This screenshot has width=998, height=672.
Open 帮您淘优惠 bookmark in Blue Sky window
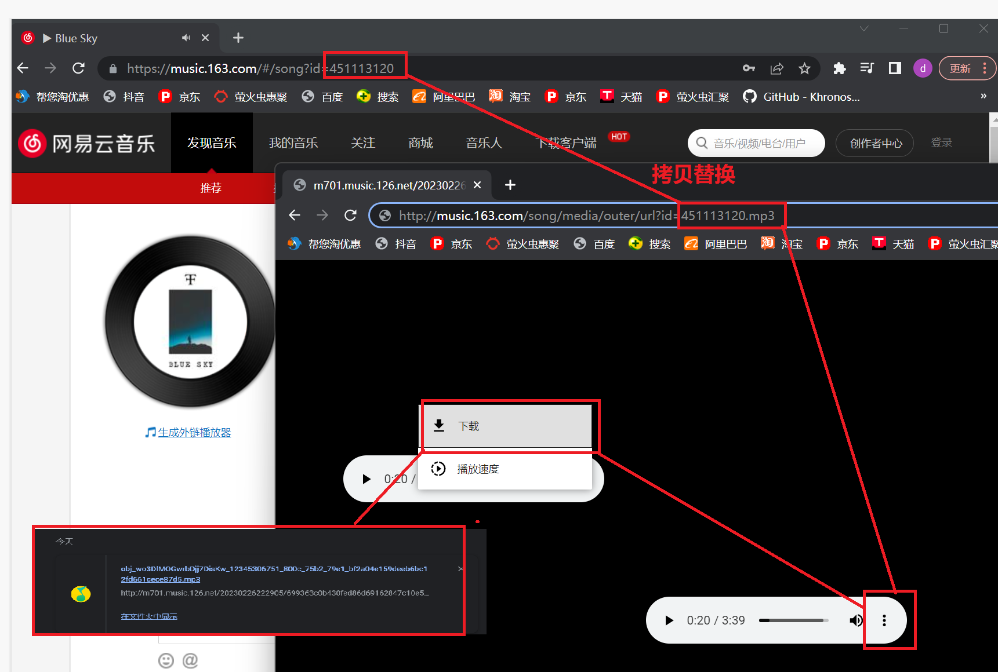52,97
